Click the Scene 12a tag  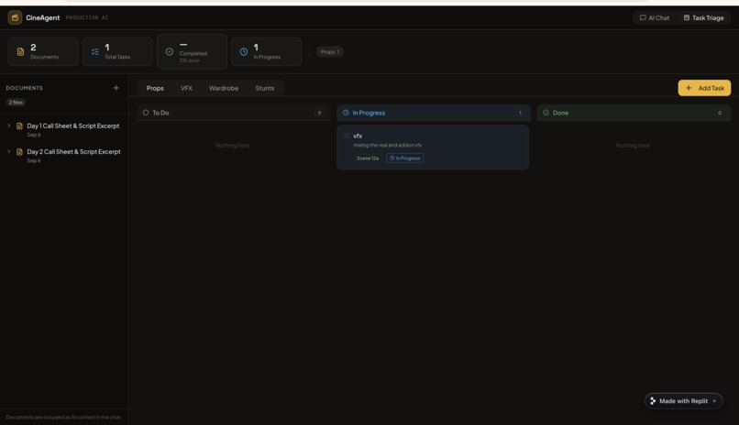click(x=368, y=158)
